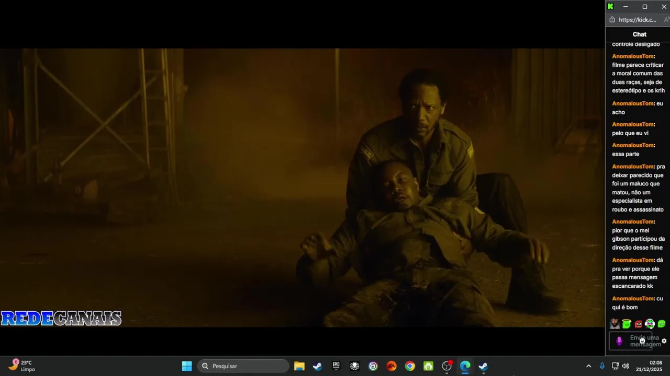This screenshot has height=376, width=670.
Task: Click username on 'pra deixar parecido' message
Action: 633,167
